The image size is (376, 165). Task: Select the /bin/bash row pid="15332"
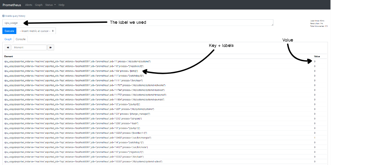coord(165,156)
